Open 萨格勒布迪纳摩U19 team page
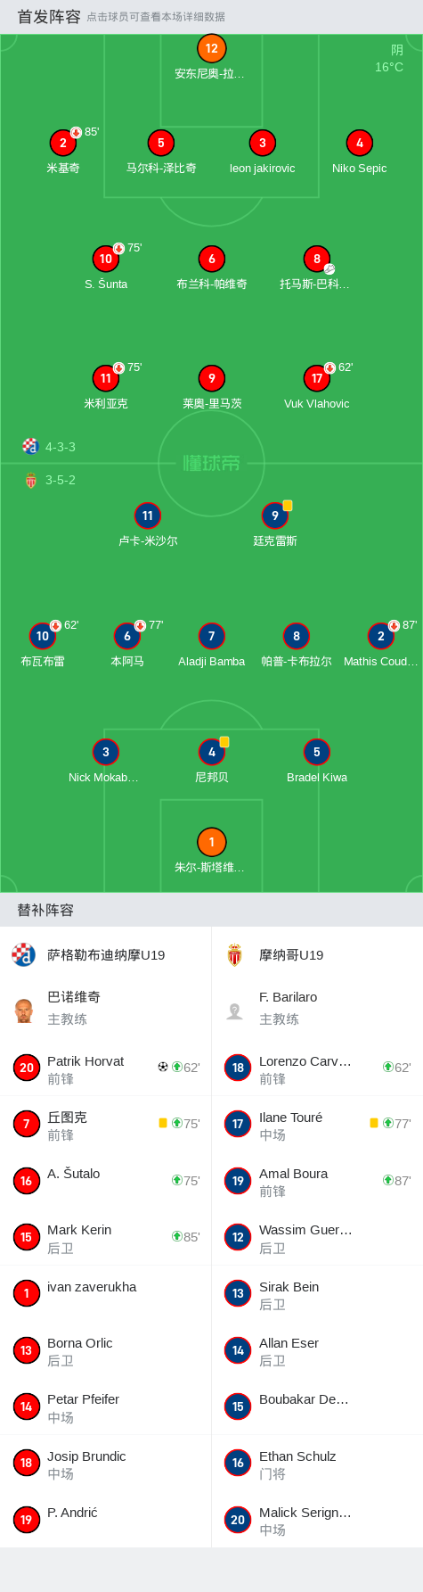The image size is (423, 1592). tap(105, 955)
